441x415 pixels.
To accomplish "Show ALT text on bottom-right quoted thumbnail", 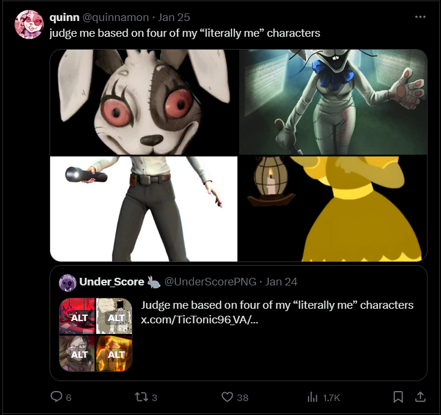I will tap(116, 354).
